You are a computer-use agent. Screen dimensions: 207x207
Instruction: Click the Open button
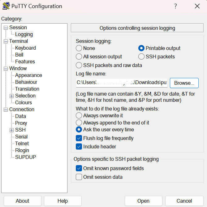tap(143, 201)
